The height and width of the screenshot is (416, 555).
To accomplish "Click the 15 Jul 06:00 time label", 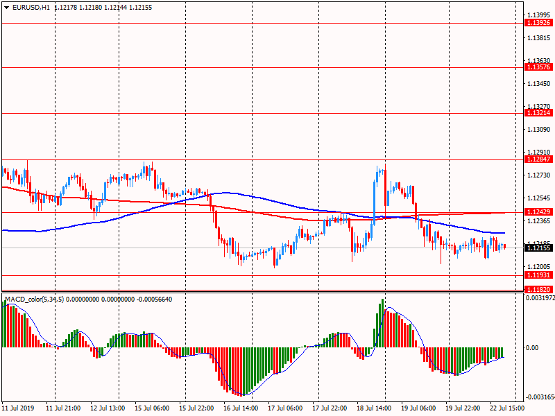I will tap(152, 408).
